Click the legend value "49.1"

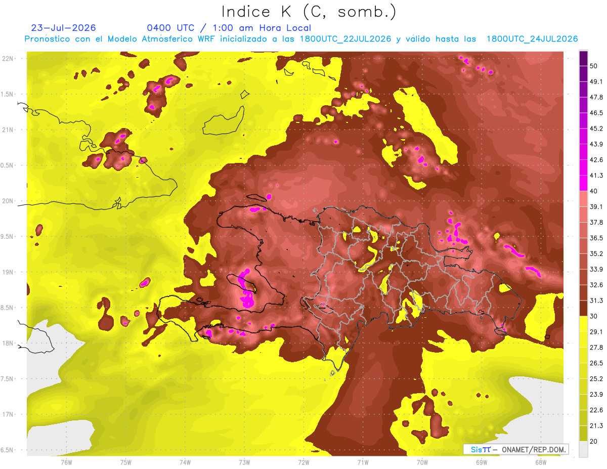(596, 81)
